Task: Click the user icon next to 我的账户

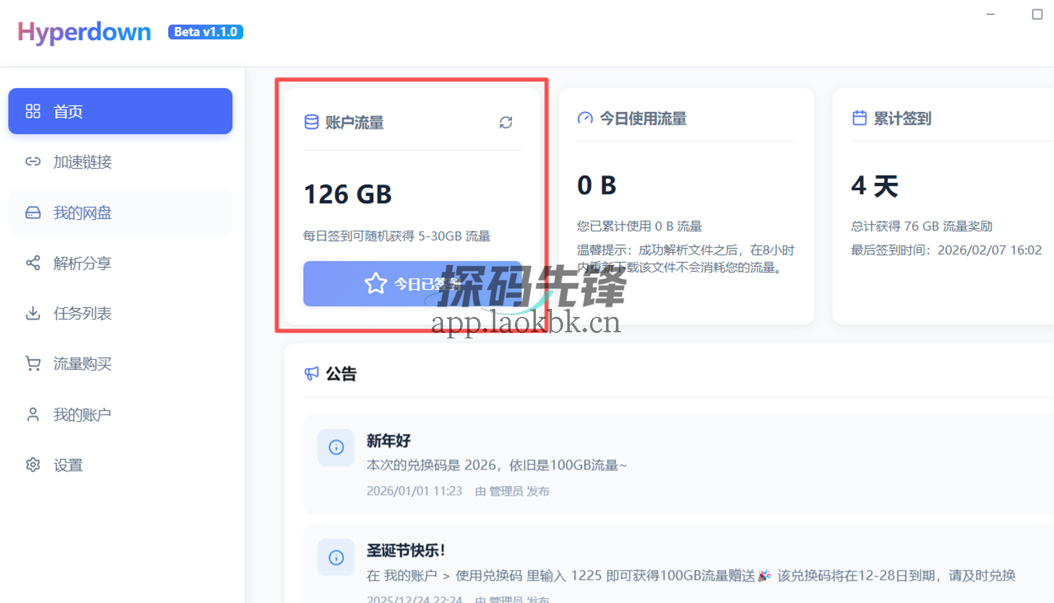Action: pyautogui.click(x=33, y=414)
